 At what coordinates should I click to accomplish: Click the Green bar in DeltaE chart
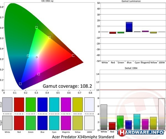coord(120,123)
